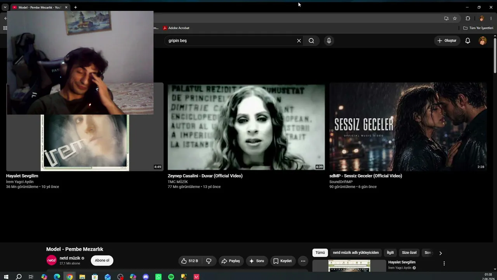Open Microsoft Store from the taskbar
Screen dimensions: 497x280
point(95,277)
